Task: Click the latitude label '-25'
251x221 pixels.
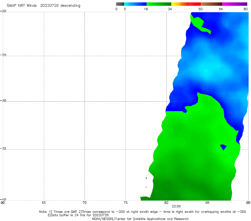Action: (3, 55)
